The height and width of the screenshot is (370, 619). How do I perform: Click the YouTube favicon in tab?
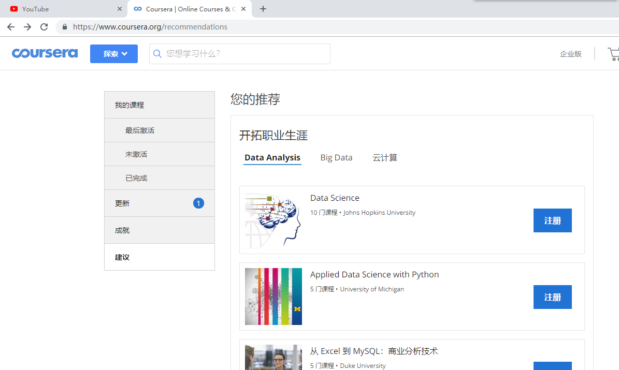click(14, 9)
